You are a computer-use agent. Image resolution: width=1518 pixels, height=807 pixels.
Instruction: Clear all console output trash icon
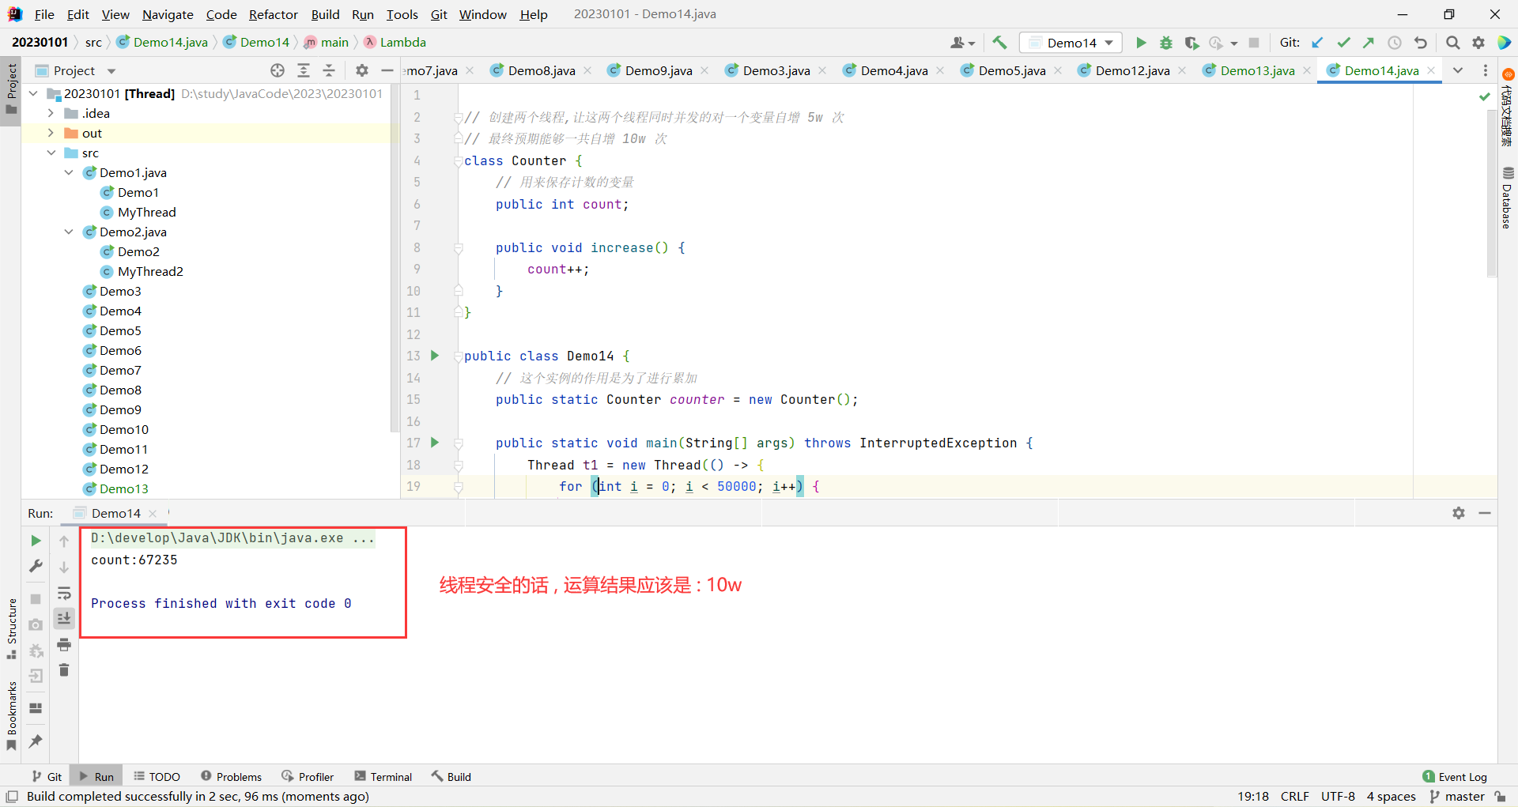[x=64, y=670]
